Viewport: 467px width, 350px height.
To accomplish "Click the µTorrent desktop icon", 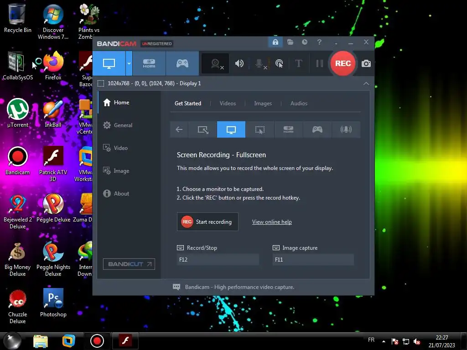I will point(18,113).
